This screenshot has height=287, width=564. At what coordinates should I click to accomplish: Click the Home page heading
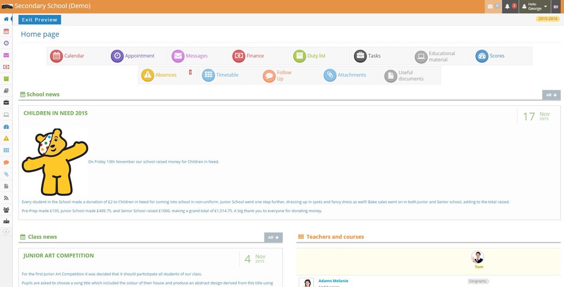point(40,34)
